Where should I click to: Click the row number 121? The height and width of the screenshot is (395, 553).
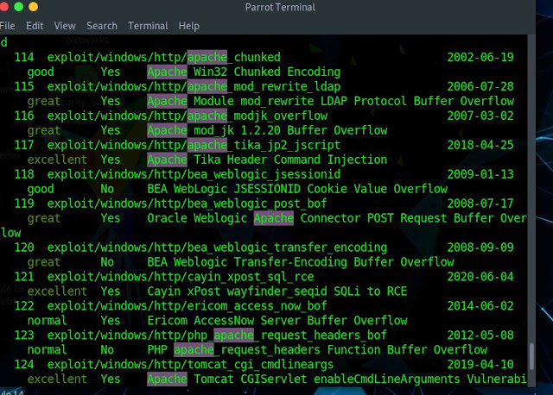pyautogui.click(x=24, y=276)
